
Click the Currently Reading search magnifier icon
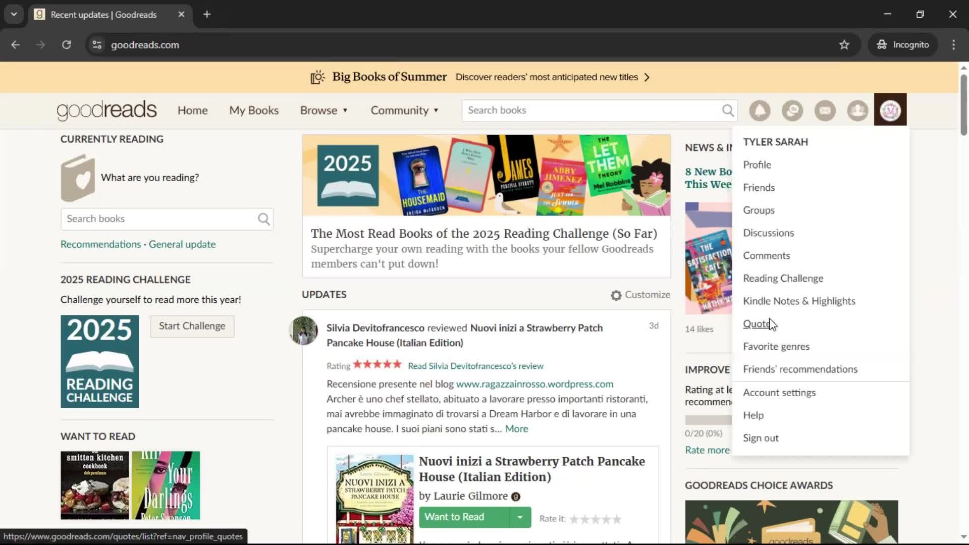tap(264, 219)
